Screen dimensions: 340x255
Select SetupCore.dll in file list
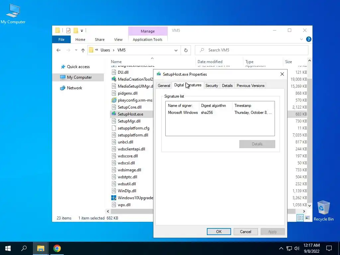tap(129, 107)
